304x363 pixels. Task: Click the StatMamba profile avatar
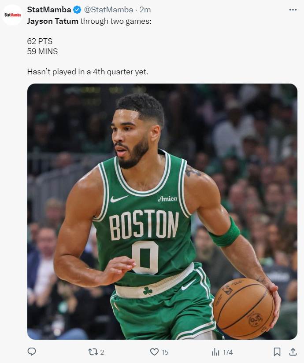(x=12, y=15)
